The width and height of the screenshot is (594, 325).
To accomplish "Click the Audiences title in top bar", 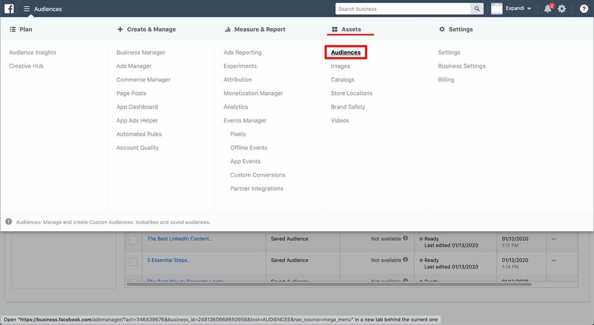I will (x=48, y=9).
